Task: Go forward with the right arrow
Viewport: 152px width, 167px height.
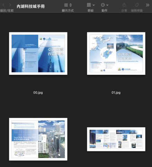Action: point(10,5)
